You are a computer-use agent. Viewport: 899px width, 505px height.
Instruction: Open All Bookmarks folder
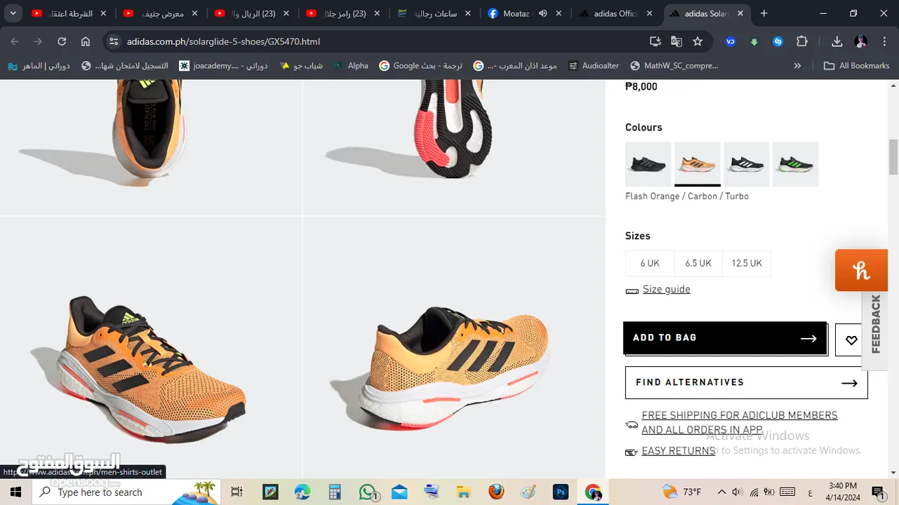pos(856,65)
